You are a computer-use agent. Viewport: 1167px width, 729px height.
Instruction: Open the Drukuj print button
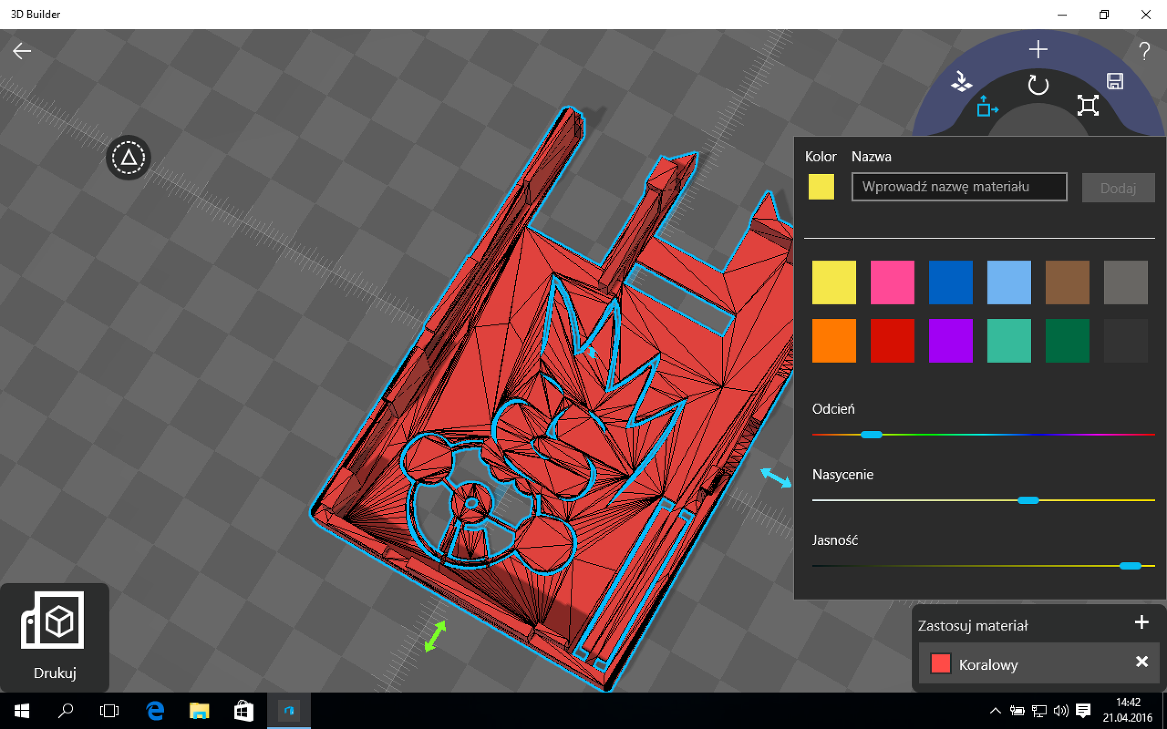tap(54, 637)
